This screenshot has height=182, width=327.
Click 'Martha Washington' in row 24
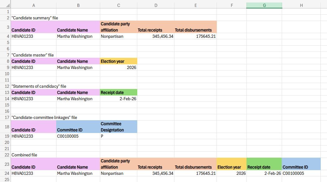(x=78, y=173)
